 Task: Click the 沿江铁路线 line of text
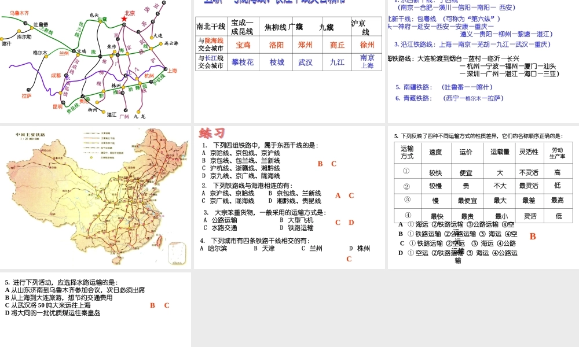pos(472,45)
